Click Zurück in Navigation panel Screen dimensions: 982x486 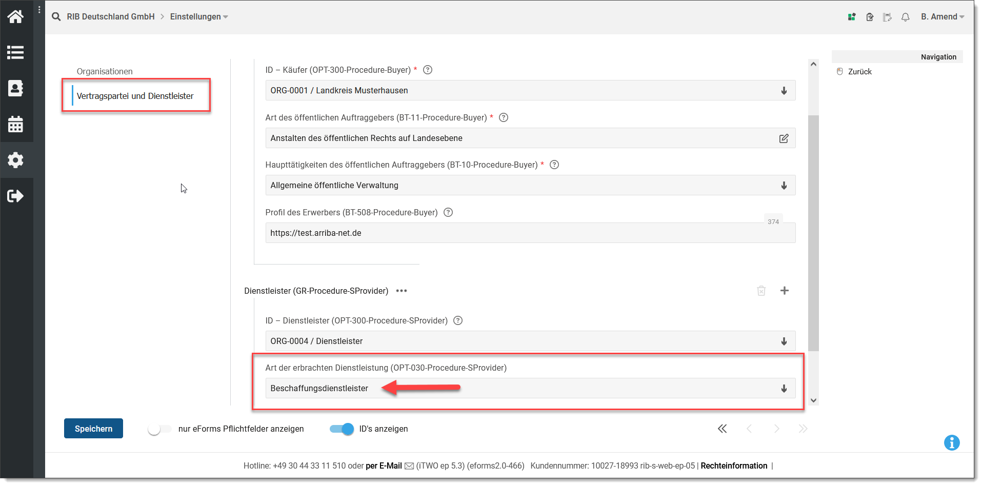coord(859,72)
